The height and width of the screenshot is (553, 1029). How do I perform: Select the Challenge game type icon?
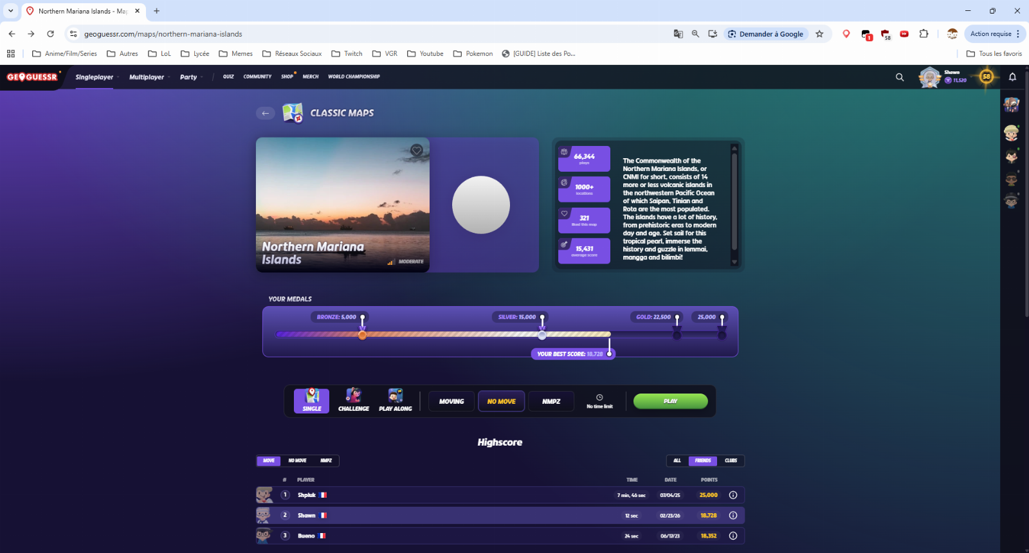pos(354,400)
